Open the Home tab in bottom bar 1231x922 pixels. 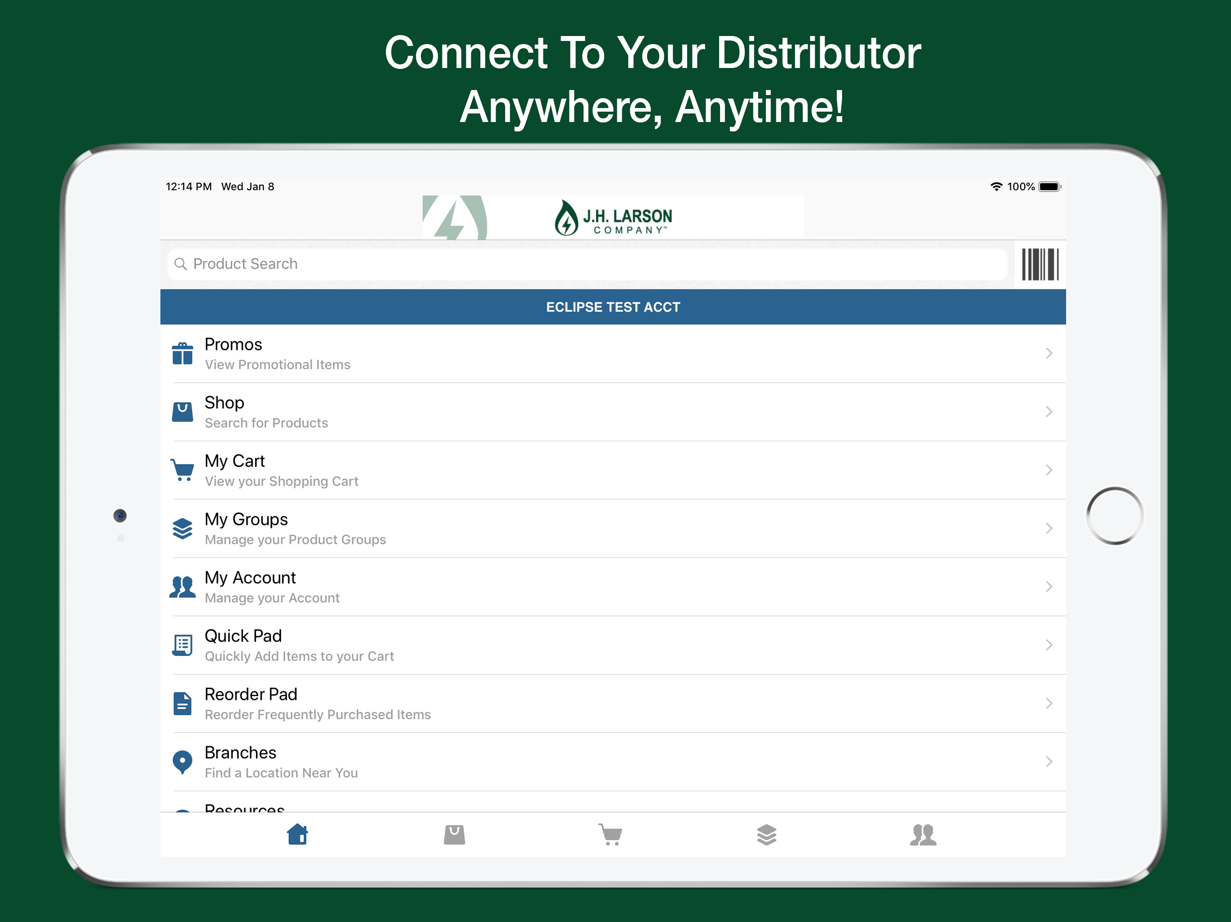[298, 834]
